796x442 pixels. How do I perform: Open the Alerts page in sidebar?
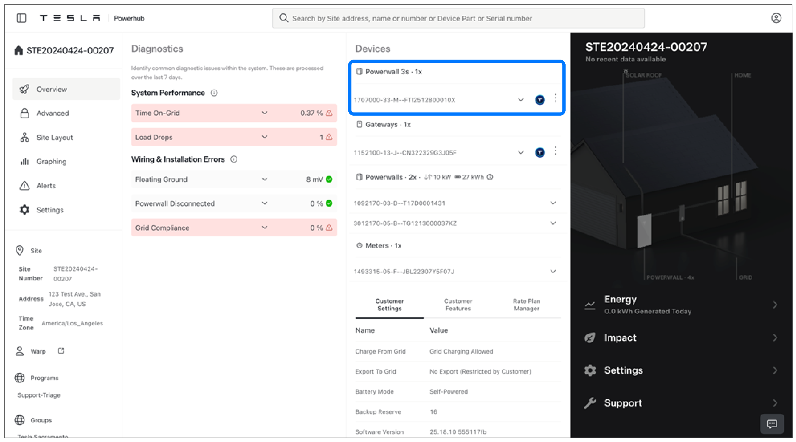pyautogui.click(x=46, y=186)
